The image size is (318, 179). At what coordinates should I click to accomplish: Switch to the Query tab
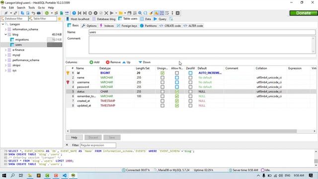[x=160, y=19]
